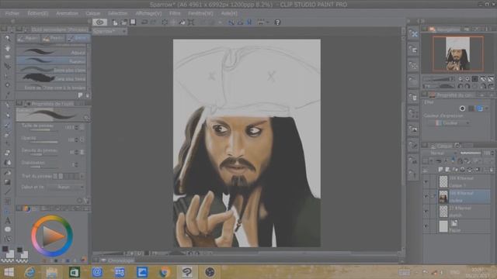Viewport: 497px width, 279px height.
Task: Click the transparent color checkered swatch
Action: click(x=7, y=261)
